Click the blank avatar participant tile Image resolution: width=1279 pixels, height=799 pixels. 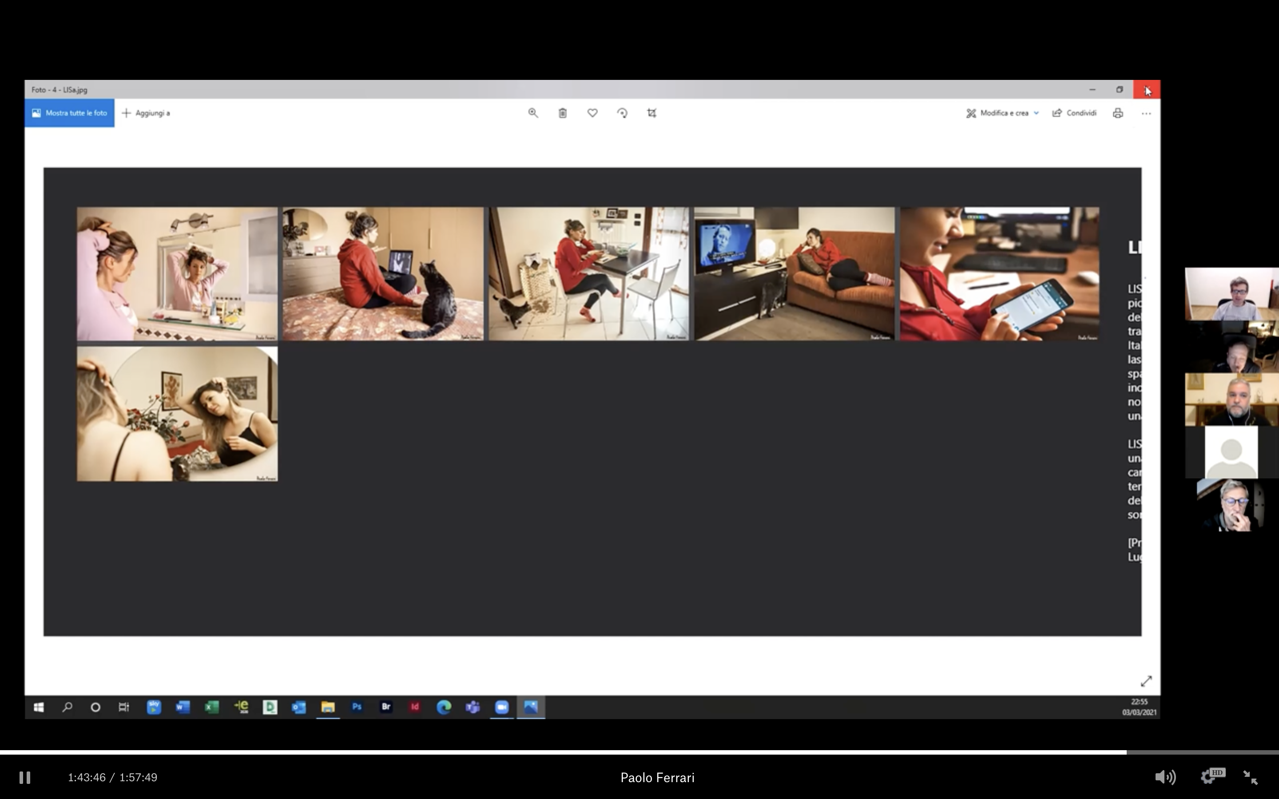(x=1231, y=452)
